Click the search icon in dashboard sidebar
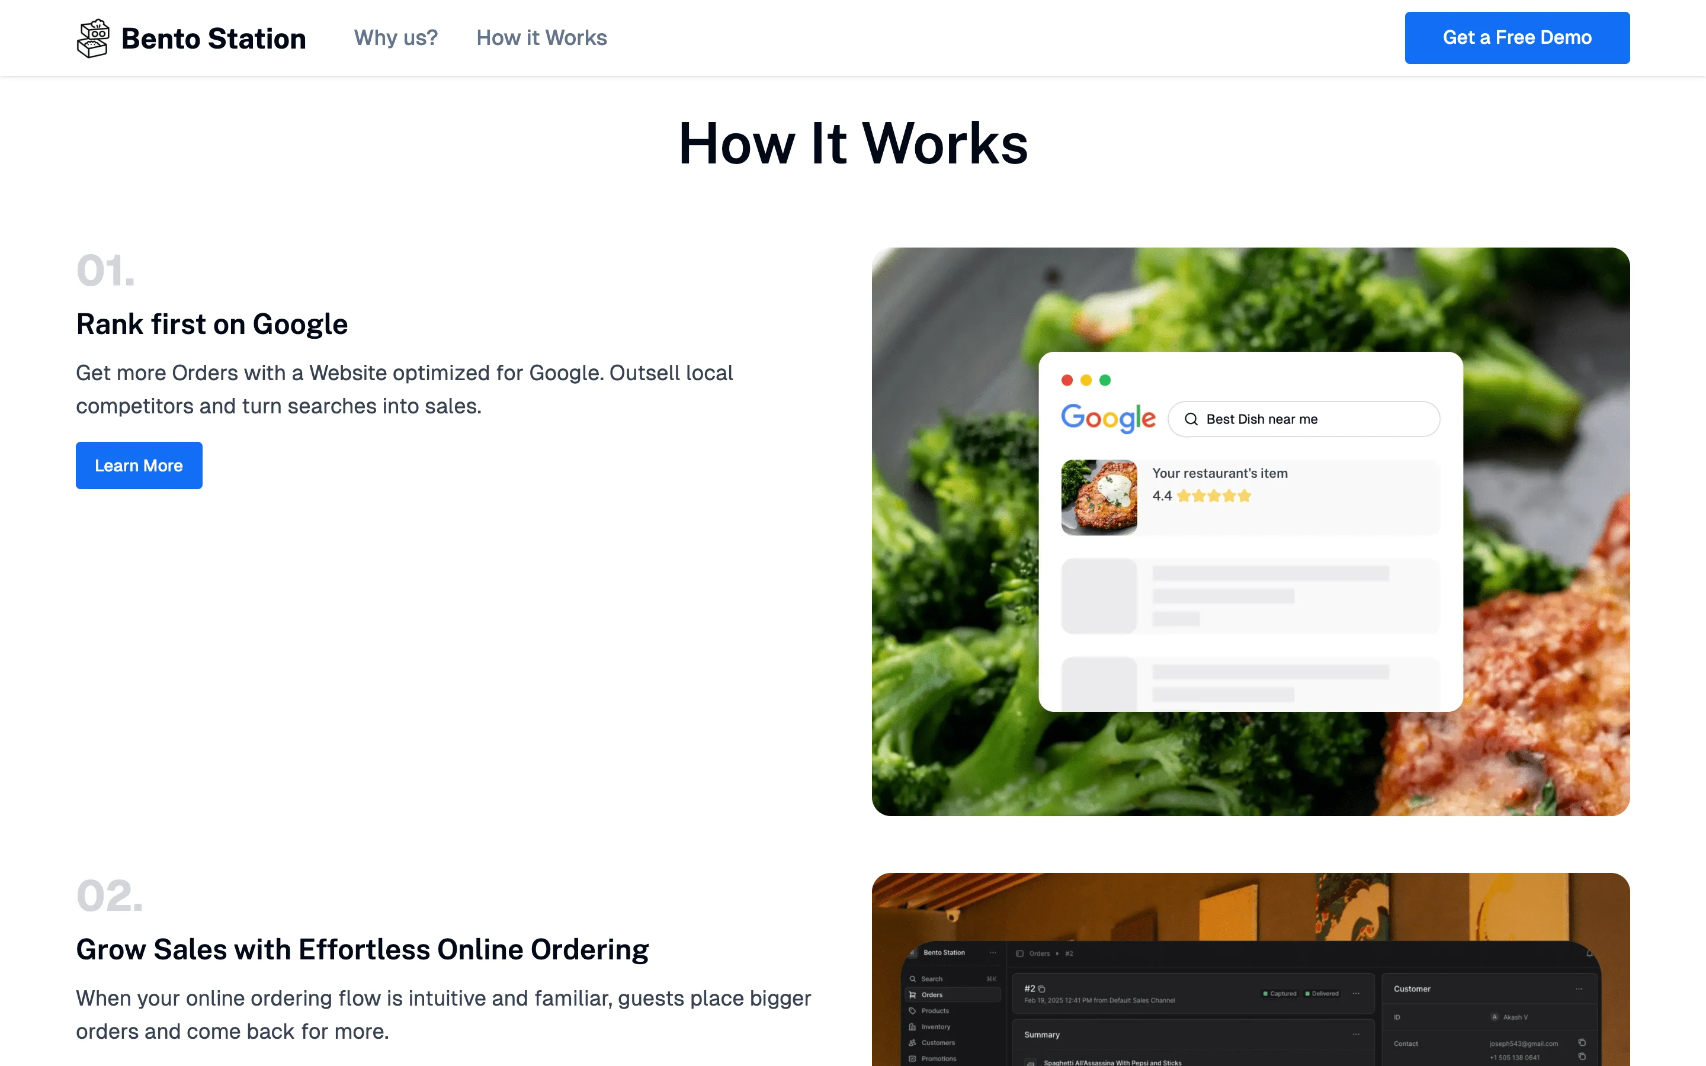This screenshot has height=1066, width=1706. (x=912, y=978)
